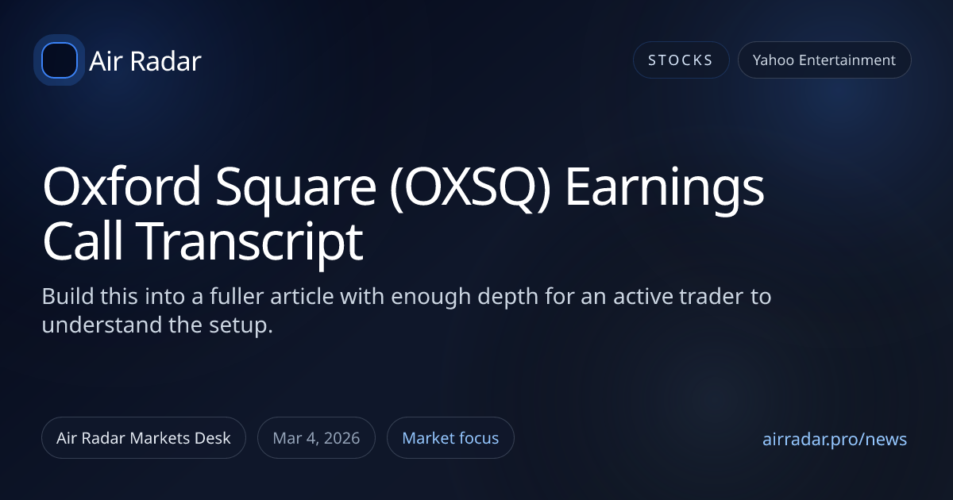The image size is (953, 500).
Task: Click the Air Radar logo icon
Action: click(x=59, y=60)
